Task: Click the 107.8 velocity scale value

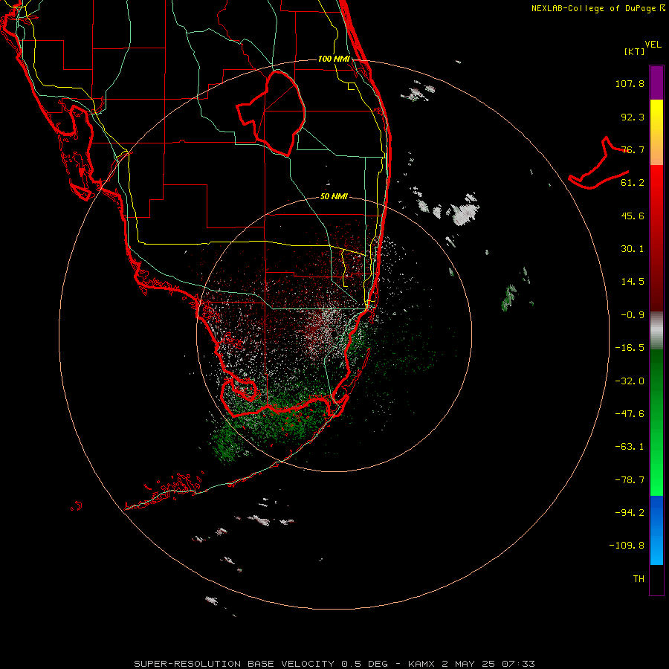Action: point(630,83)
